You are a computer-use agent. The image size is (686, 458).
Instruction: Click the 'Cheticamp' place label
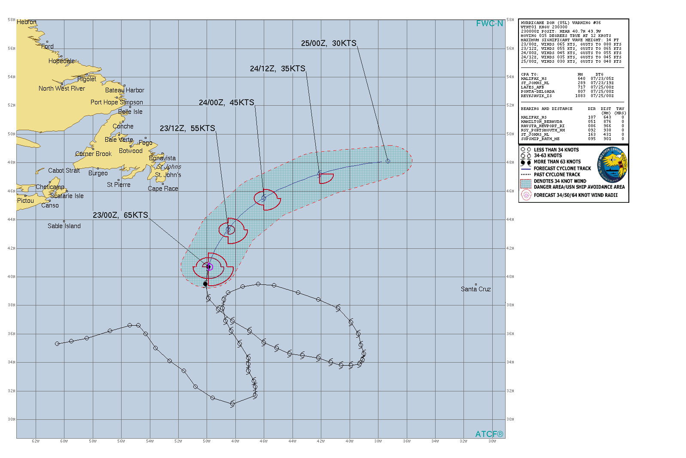pos(50,187)
